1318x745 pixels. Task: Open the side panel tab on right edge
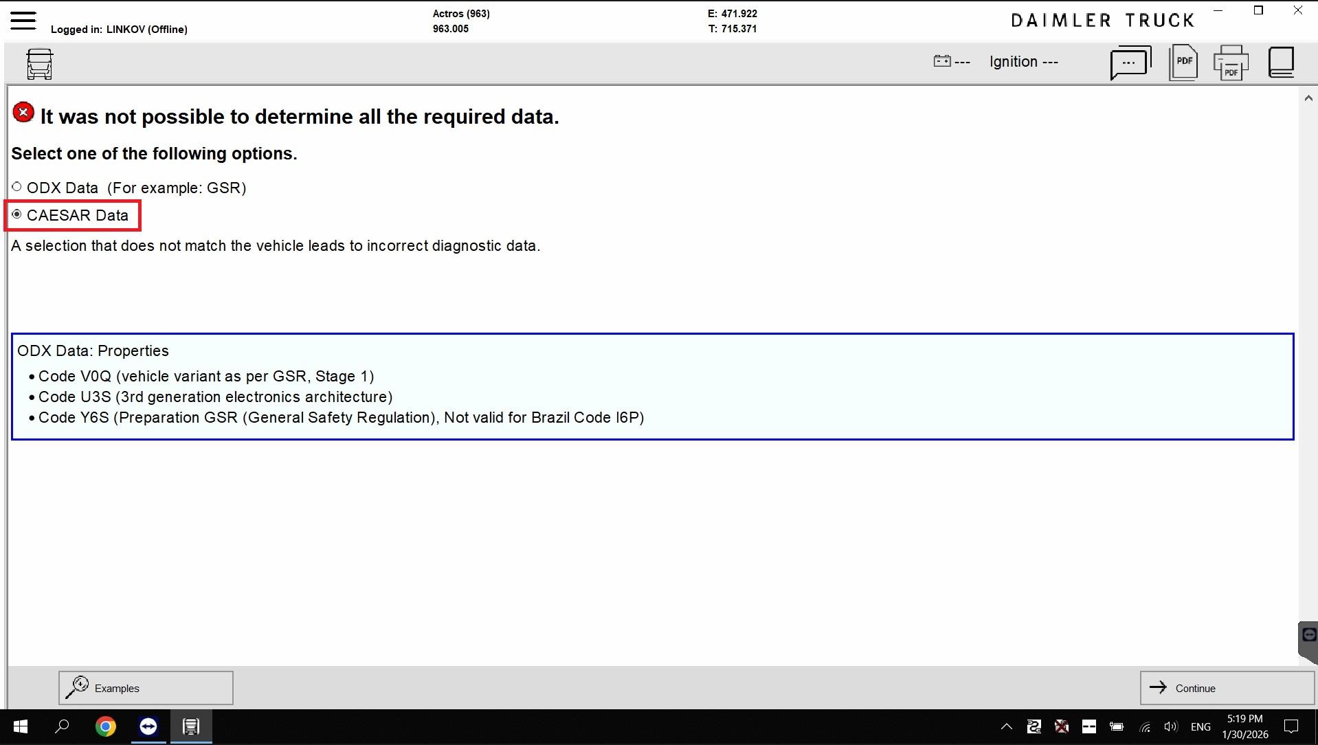(1308, 642)
